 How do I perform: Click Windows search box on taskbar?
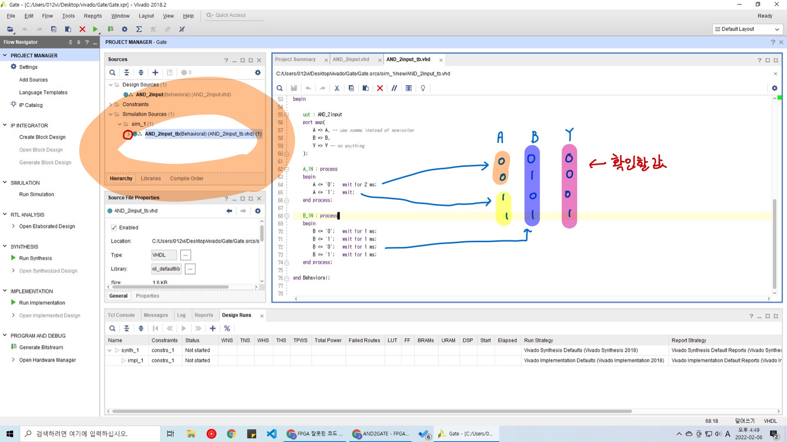90,434
